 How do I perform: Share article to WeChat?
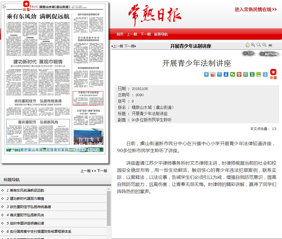point(233,74)
